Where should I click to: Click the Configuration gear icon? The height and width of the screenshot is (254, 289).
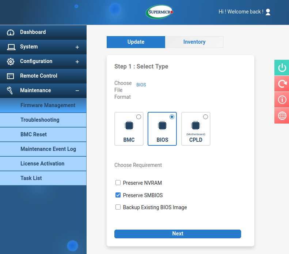(x=11, y=62)
